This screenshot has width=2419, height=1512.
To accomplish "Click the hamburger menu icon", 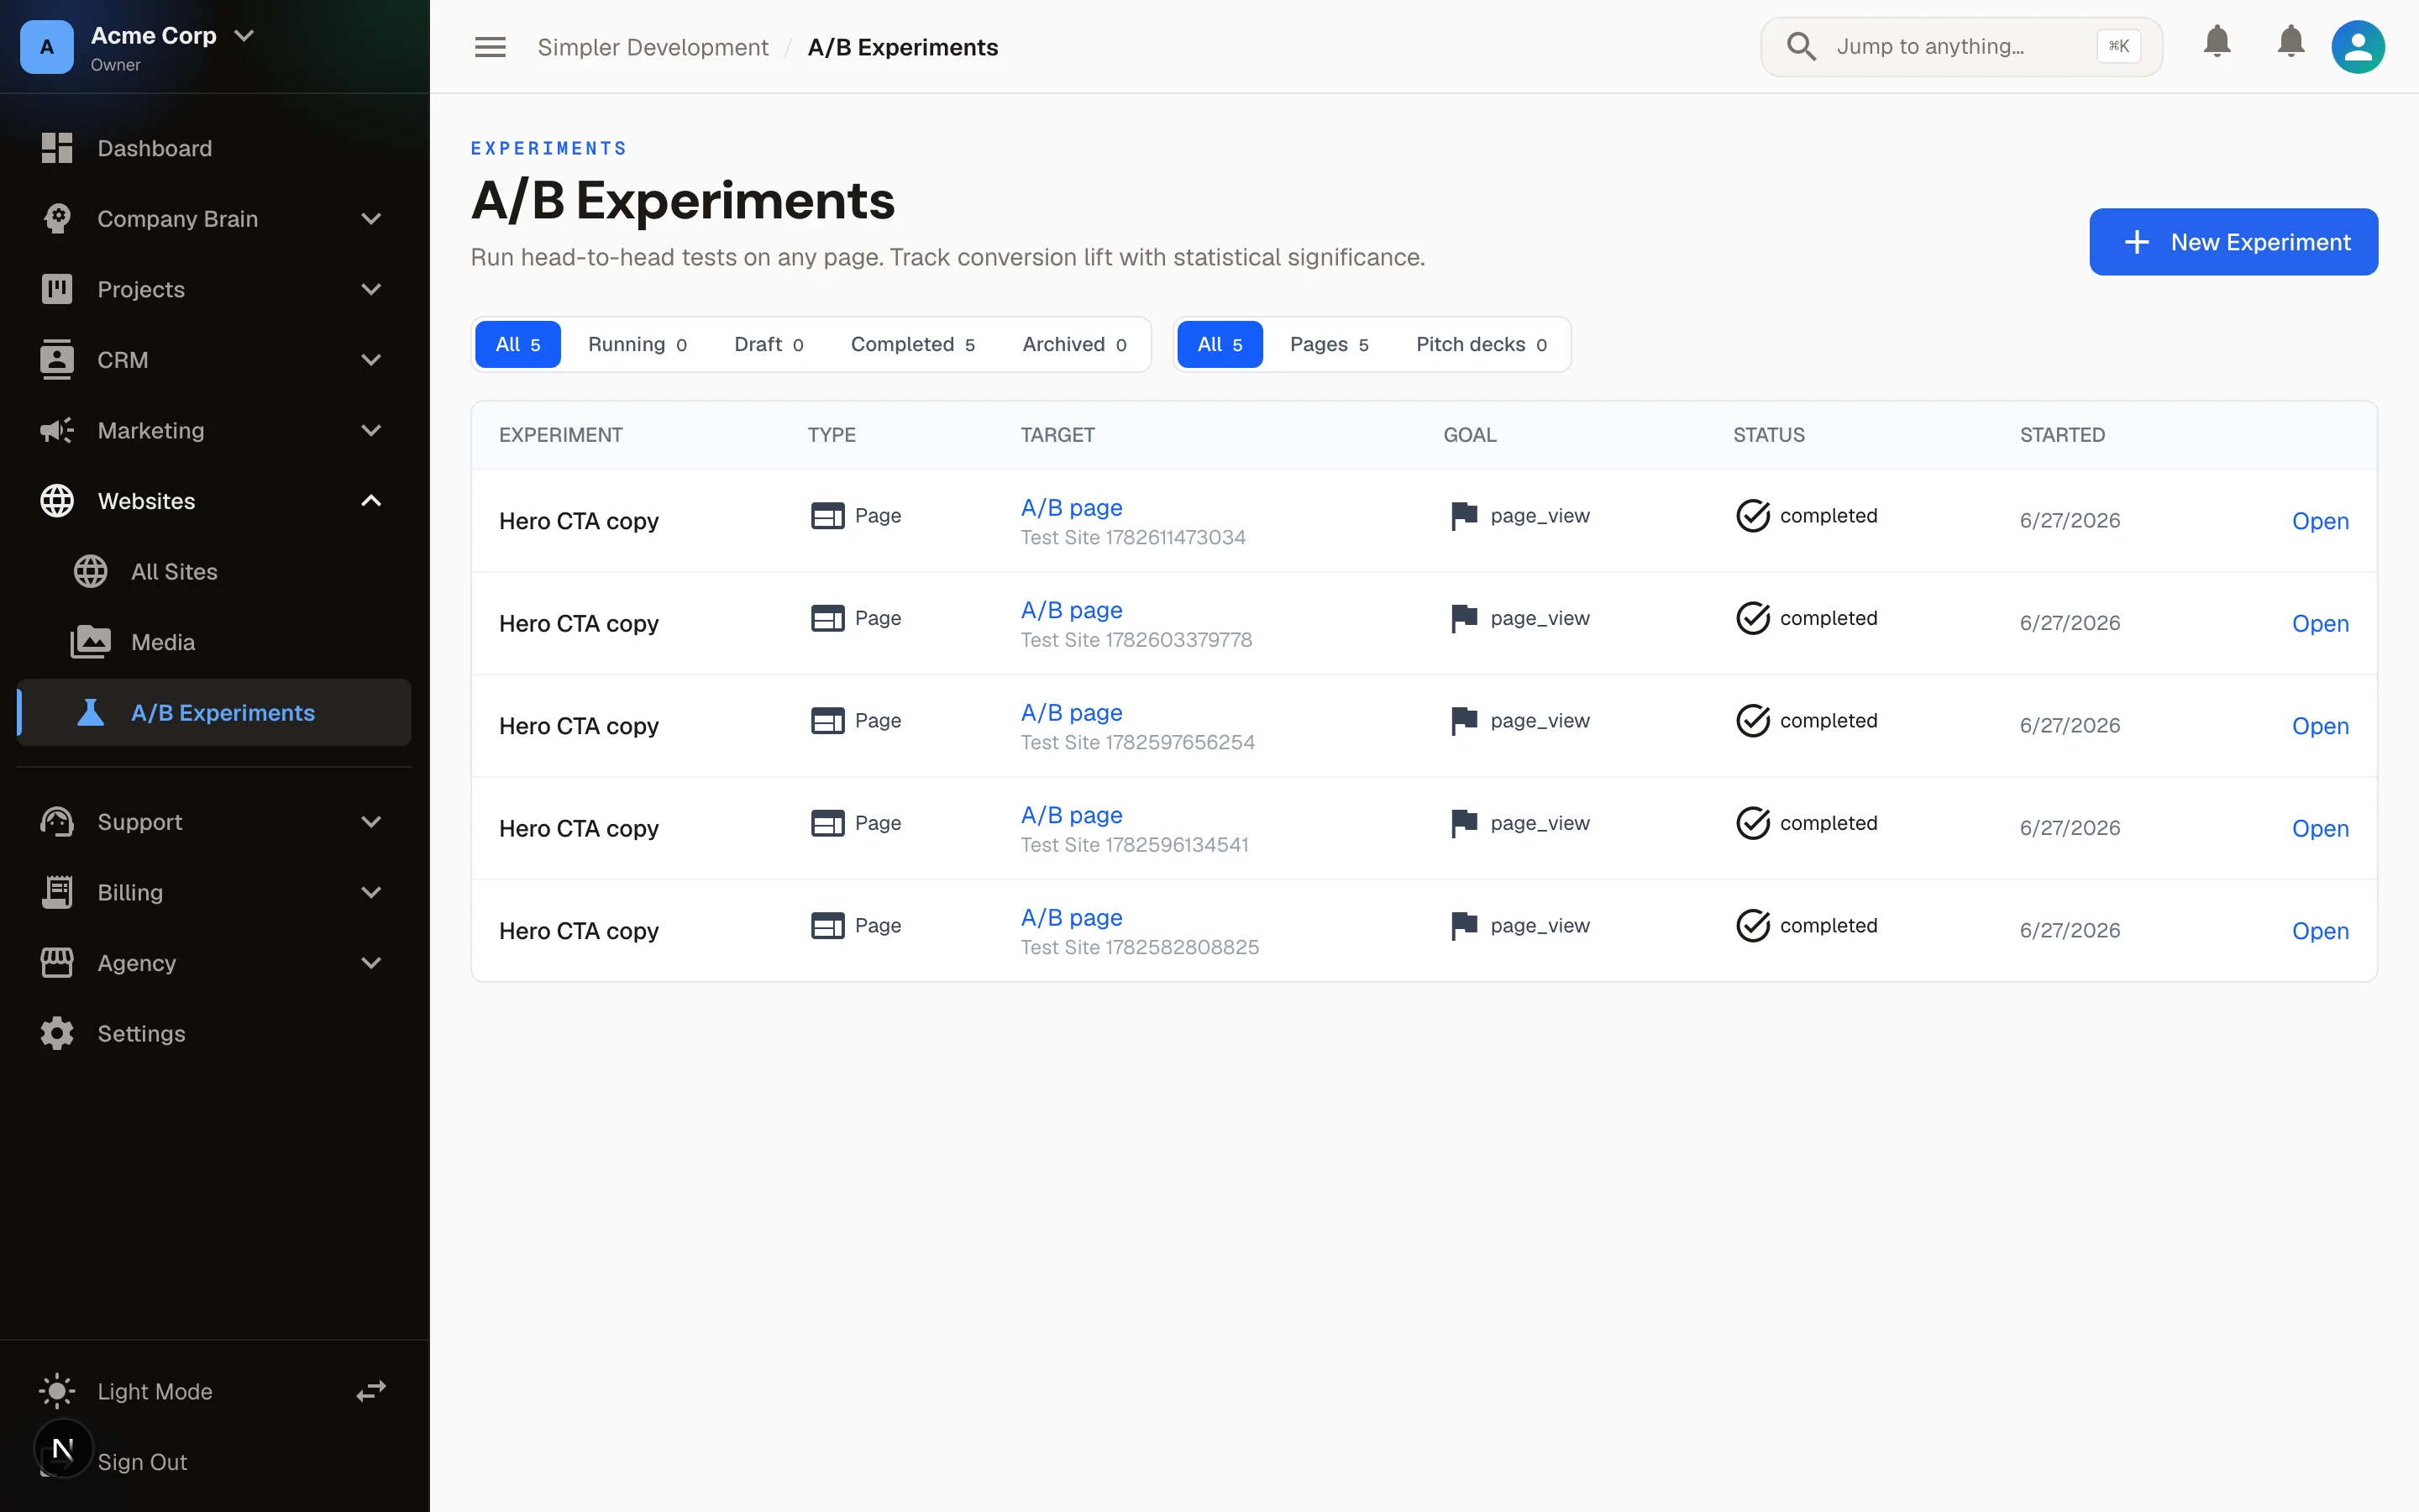I will point(490,47).
